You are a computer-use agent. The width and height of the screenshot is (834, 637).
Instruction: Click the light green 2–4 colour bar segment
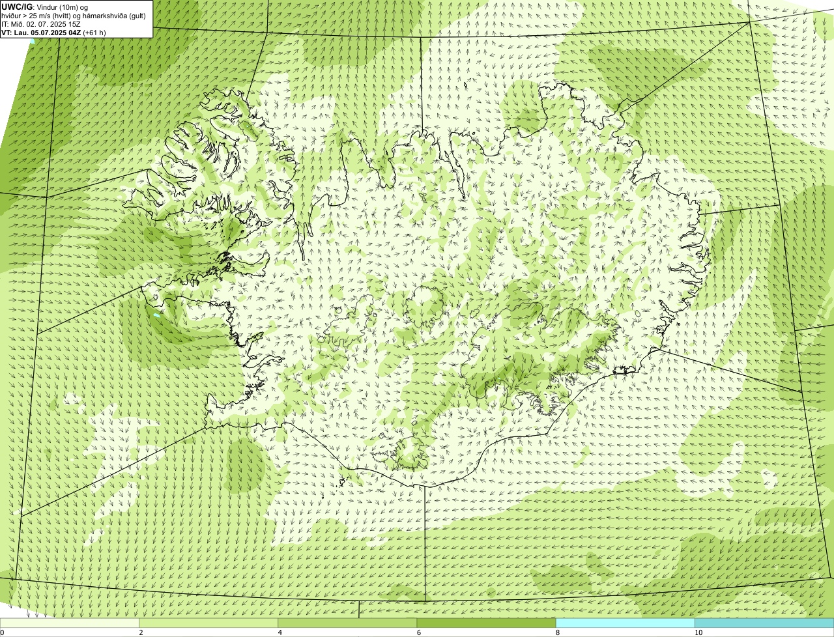[208, 623]
